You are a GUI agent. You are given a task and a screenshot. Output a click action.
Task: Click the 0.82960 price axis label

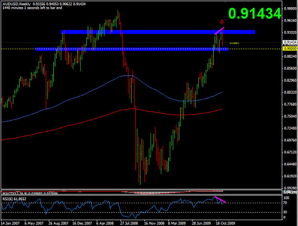tap(290, 80)
